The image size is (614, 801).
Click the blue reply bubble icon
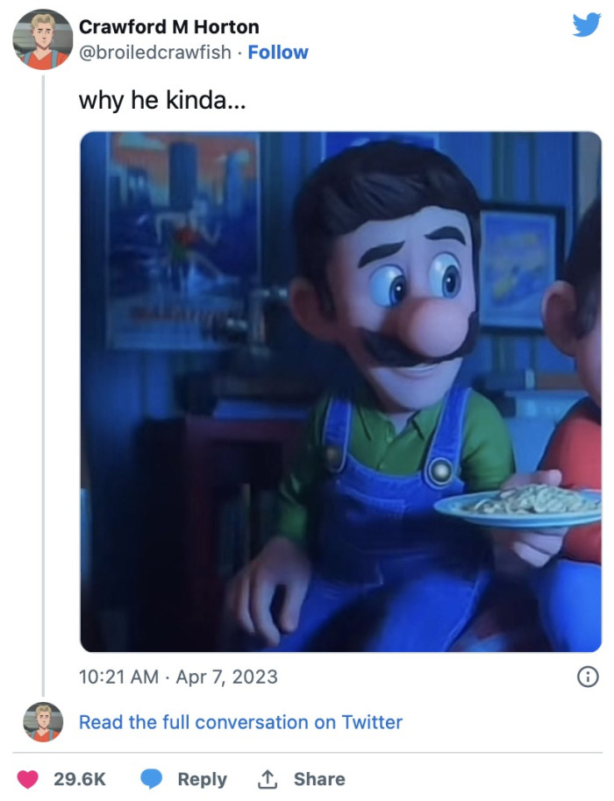click(153, 779)
